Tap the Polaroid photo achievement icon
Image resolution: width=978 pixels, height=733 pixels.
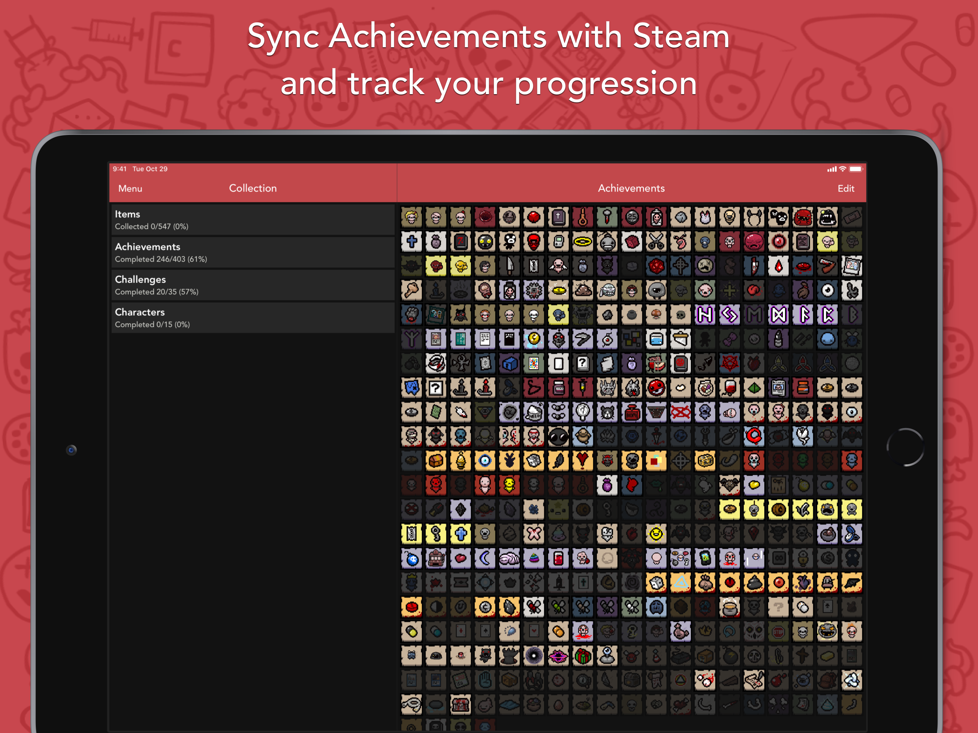(852, 266)
